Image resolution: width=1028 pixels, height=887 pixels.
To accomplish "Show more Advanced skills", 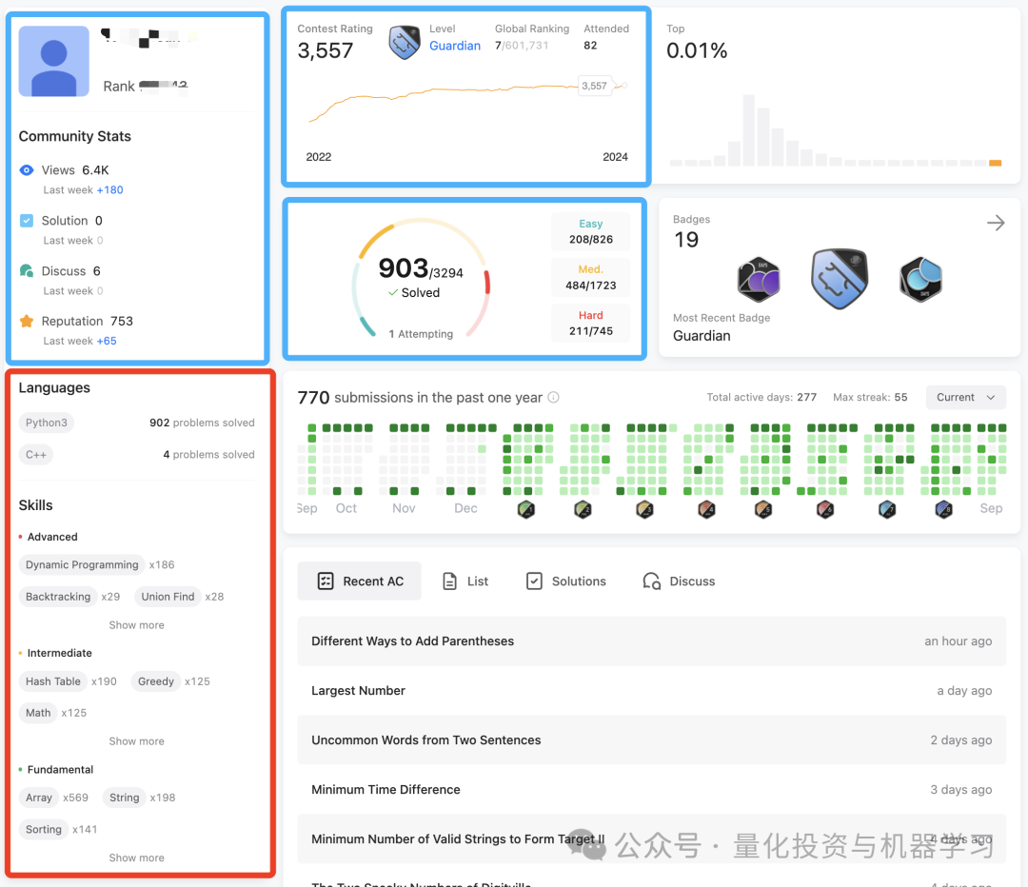I will [x=136, y=624].
